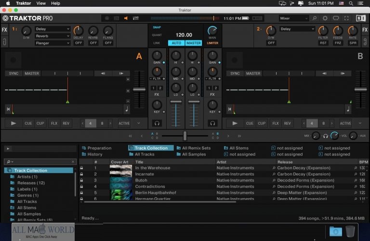The height and width of the screenshot is (241, 370).
Task: Toggle the AUTO master clock button
Action: tap(176, 43)
